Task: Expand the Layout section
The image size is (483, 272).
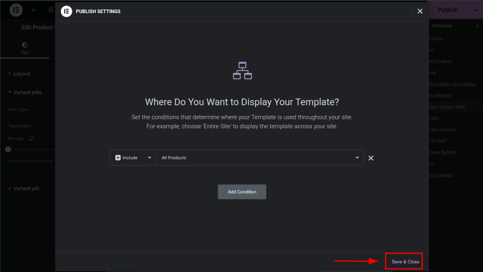Action: click(22, 74)
